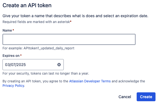Open the Expires on date picker field
Image resolution: width=158 pixels, height=104 pixels.
(x=33, y=65)
